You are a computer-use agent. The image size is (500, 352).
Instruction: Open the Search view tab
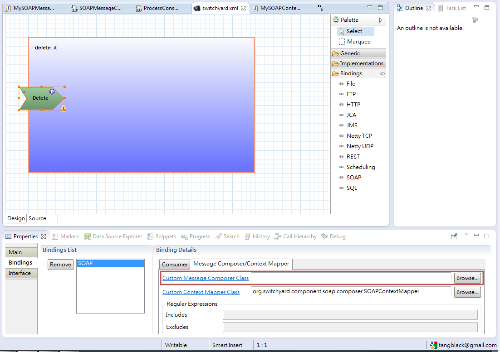[227, 236]
